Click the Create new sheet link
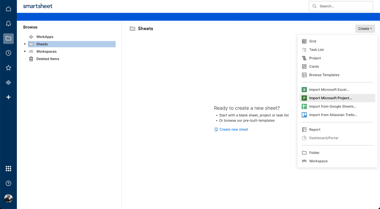This screenshot has width=380, height=209. [x=234, y=129]
